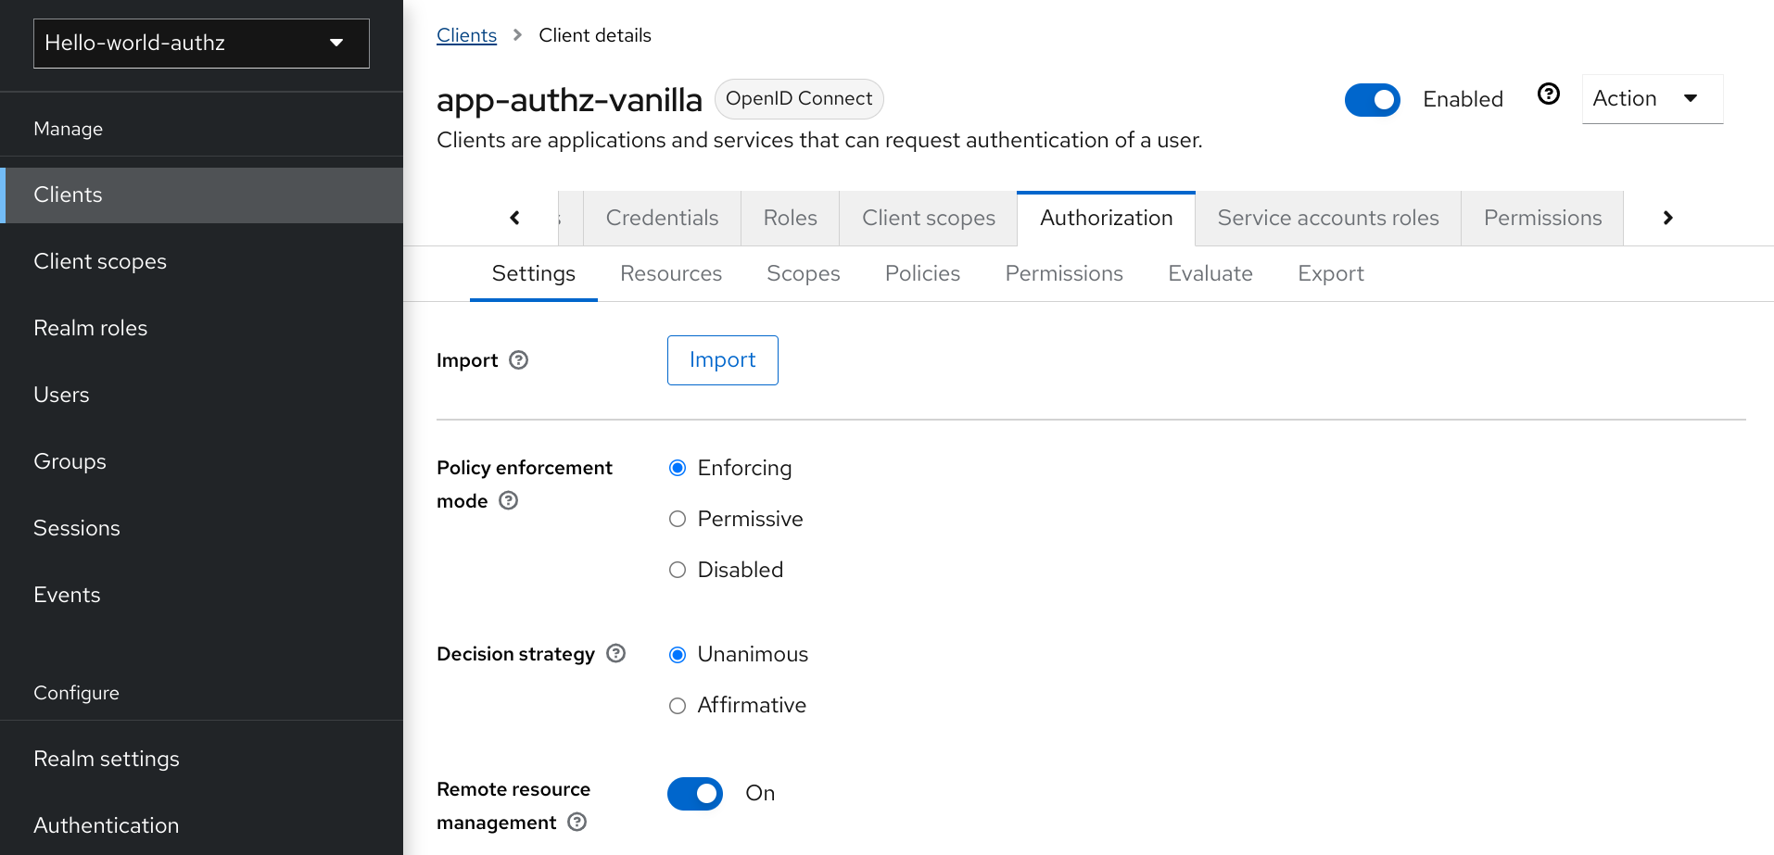The image size is (1774, 855).
Task: Open help for Policy enforcement mode
Action: (x=508, y=500)
